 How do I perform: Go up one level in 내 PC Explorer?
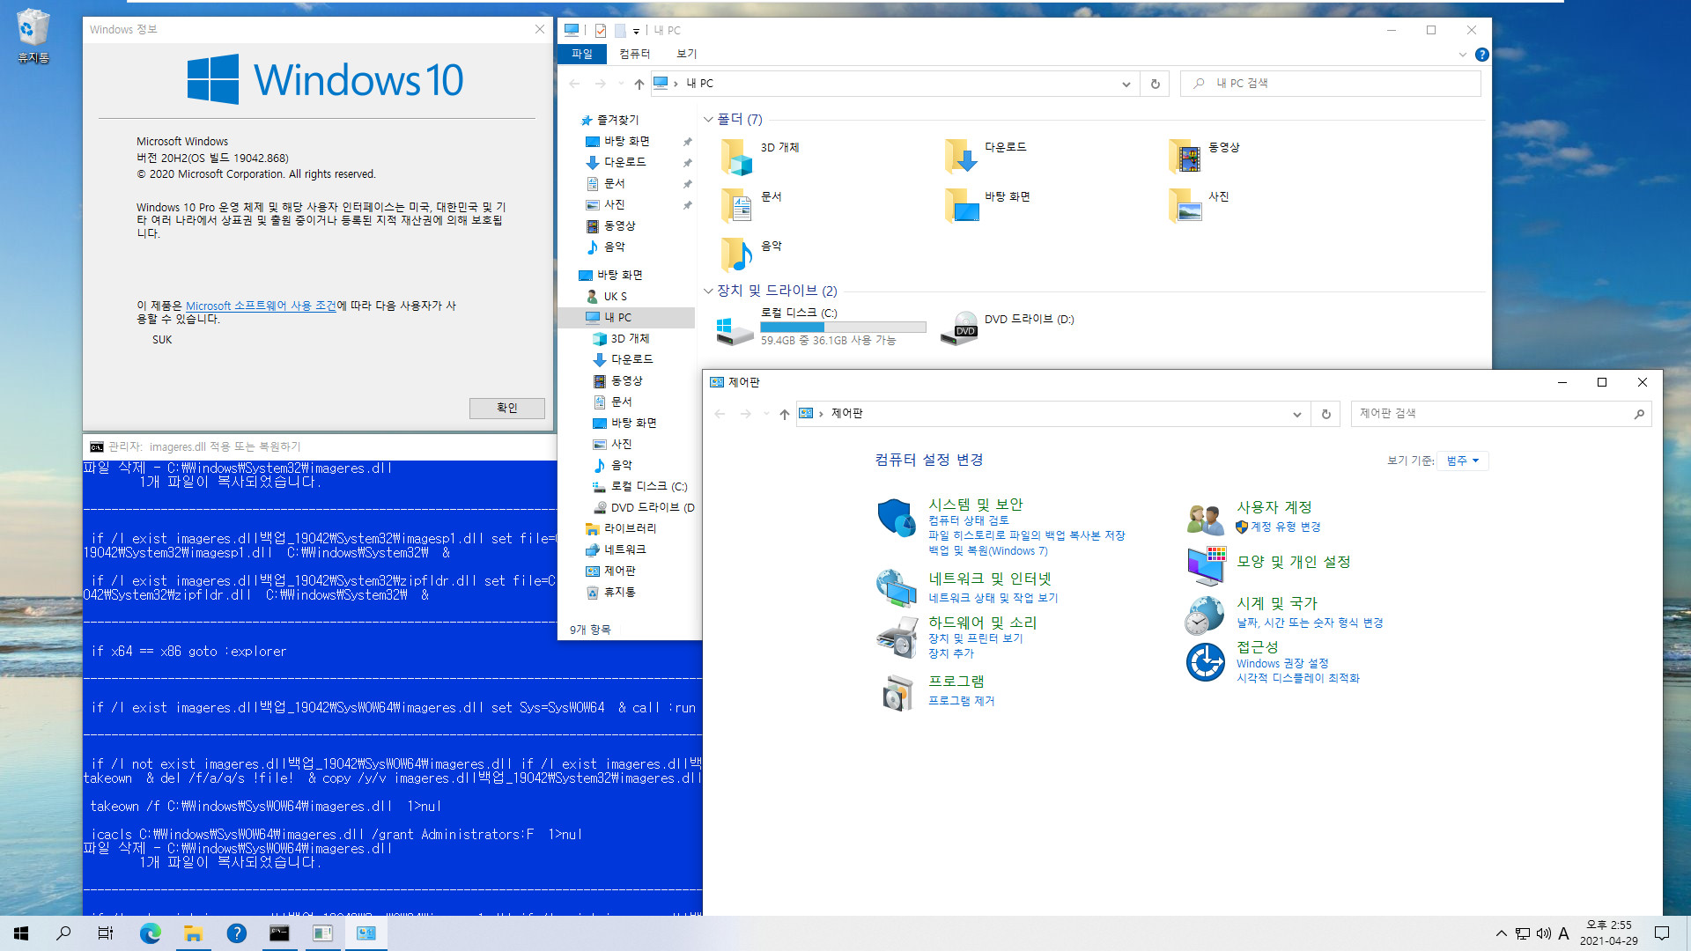point(639,84)
